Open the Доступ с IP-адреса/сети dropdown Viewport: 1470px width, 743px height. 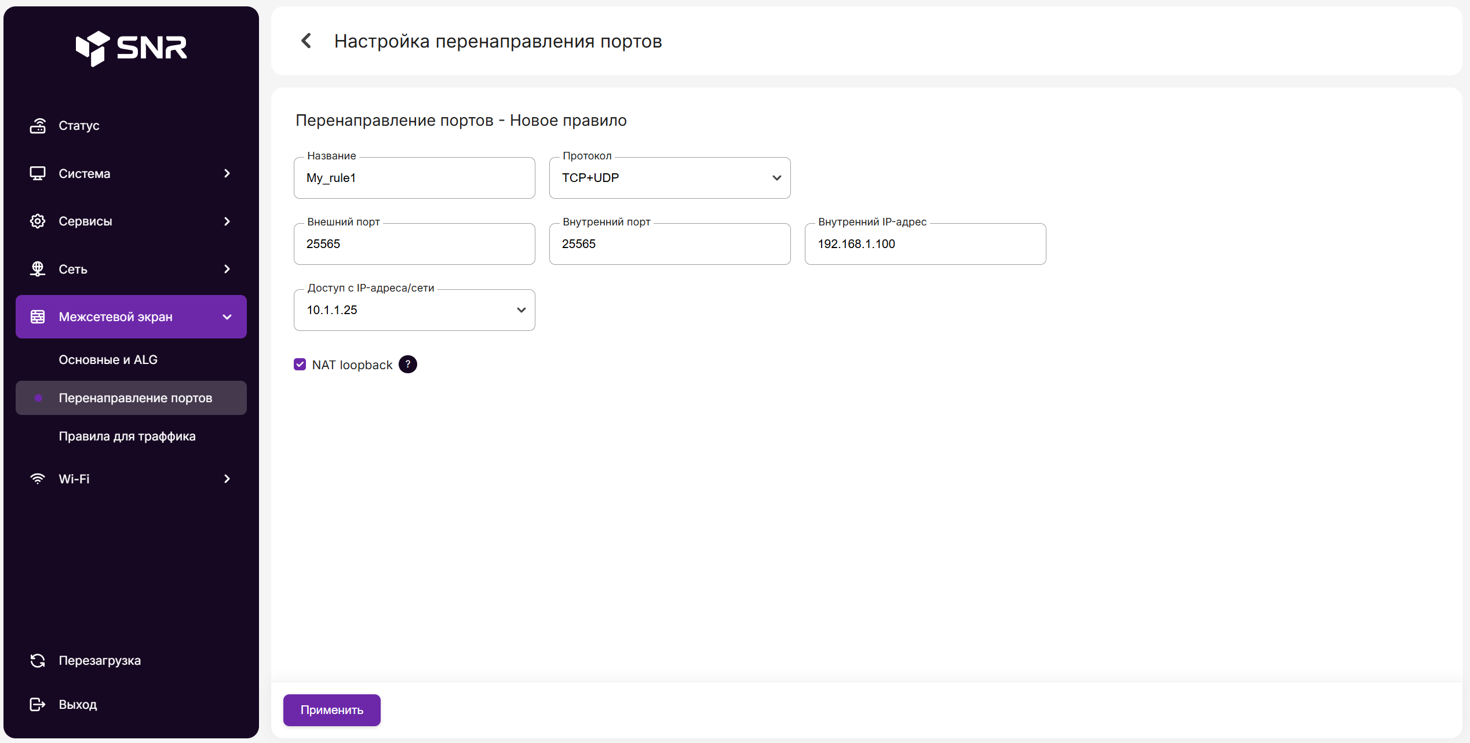414,310
